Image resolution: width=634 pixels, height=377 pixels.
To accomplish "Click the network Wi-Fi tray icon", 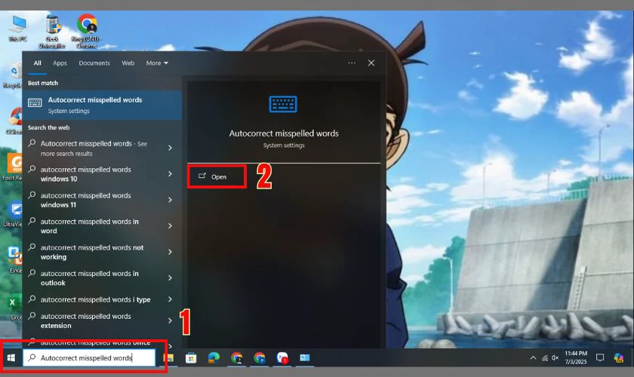I will [545, 358].
